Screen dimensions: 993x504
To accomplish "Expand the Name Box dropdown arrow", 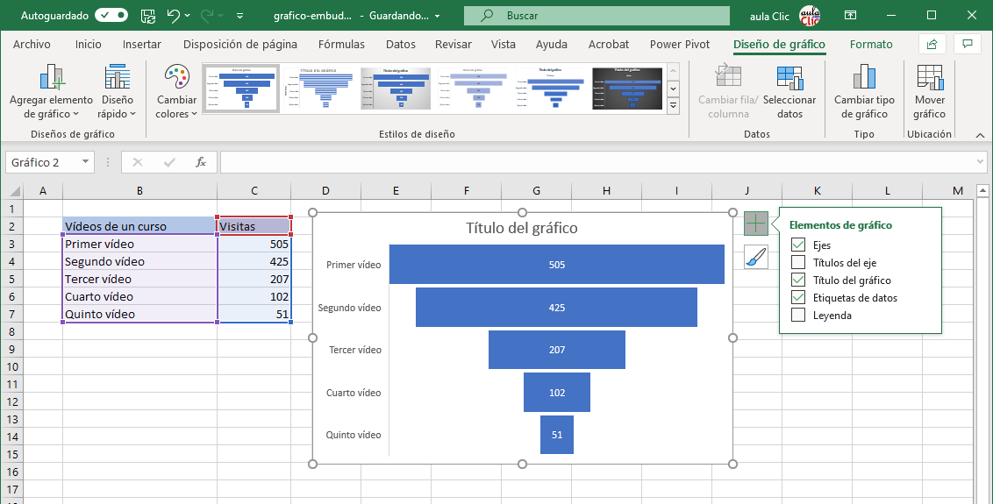I will (x=86, y=162).
